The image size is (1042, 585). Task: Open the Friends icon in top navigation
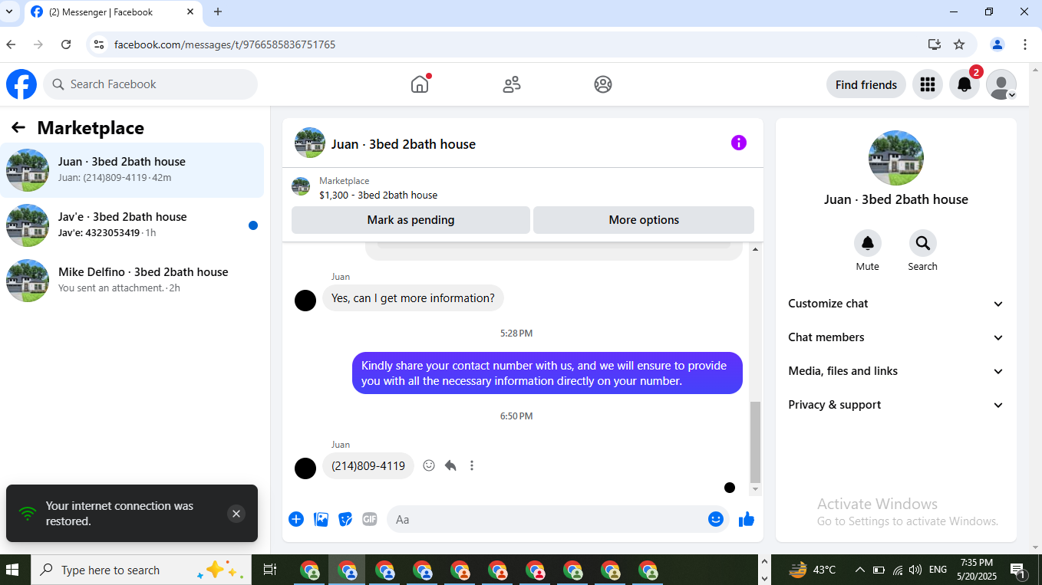point(512,84)
